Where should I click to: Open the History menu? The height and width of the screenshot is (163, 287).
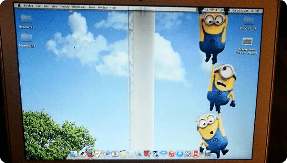65,7
